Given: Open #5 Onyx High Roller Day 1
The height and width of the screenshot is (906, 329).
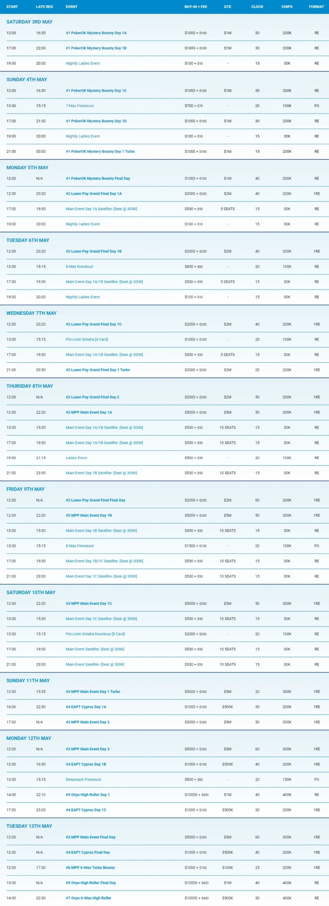Looking at the screenshot, I should pos(88,795).
